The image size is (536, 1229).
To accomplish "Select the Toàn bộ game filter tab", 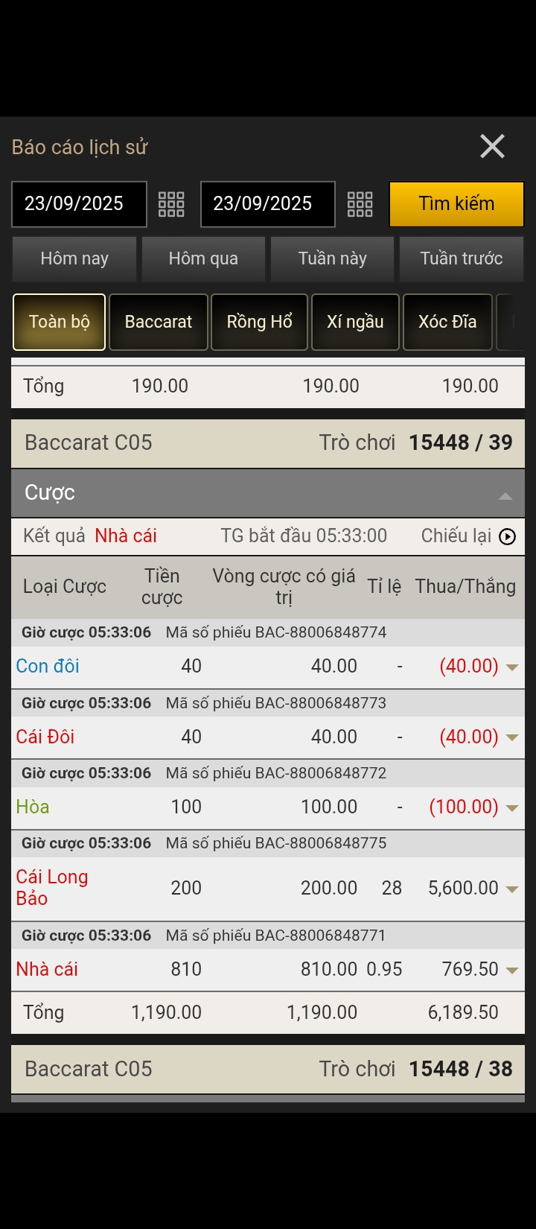I will (60, 322).
